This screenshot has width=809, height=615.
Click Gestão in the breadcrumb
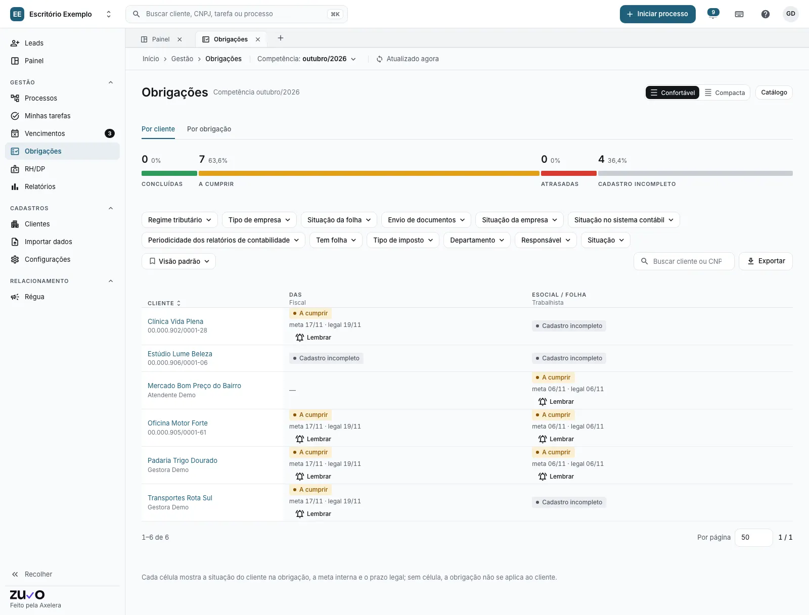(x=182, y=59)
